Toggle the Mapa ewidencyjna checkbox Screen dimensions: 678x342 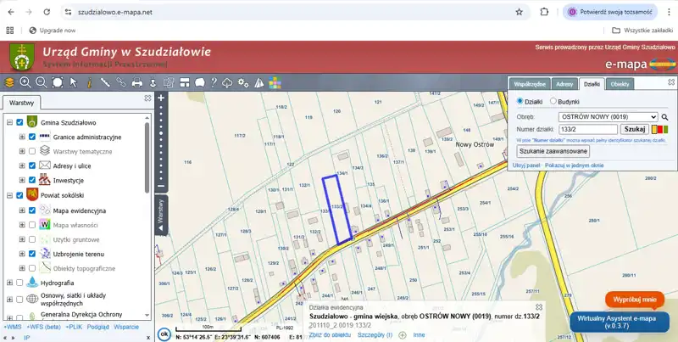point(32,210)
